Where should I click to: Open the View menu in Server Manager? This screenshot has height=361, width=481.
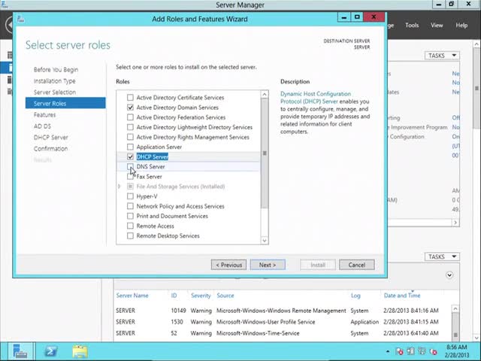tap(437, 25)
